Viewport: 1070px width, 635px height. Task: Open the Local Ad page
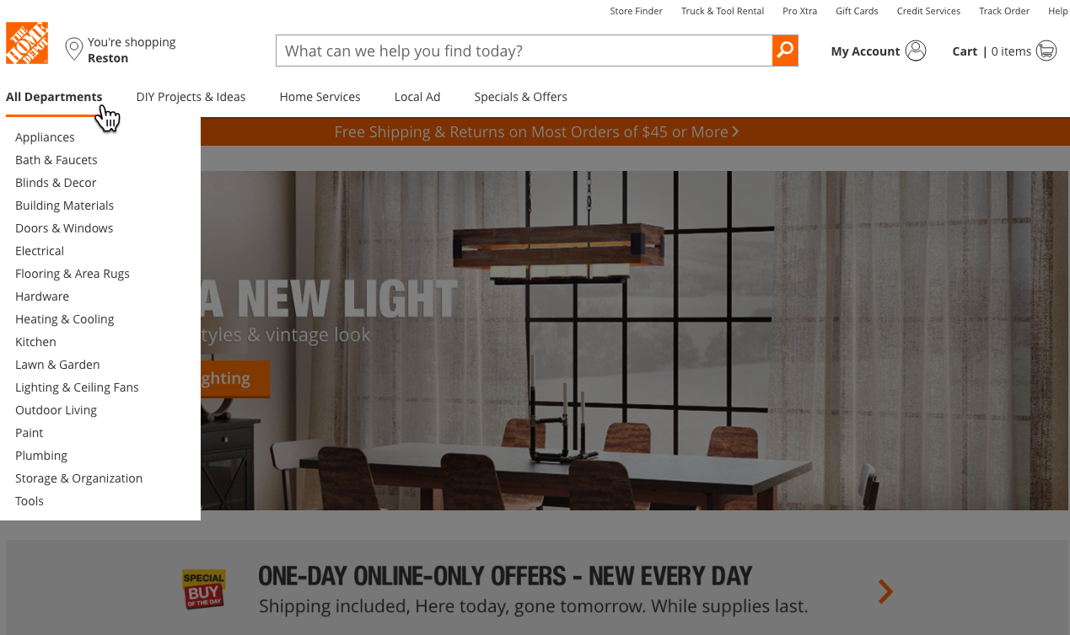[x=417, y=97]
